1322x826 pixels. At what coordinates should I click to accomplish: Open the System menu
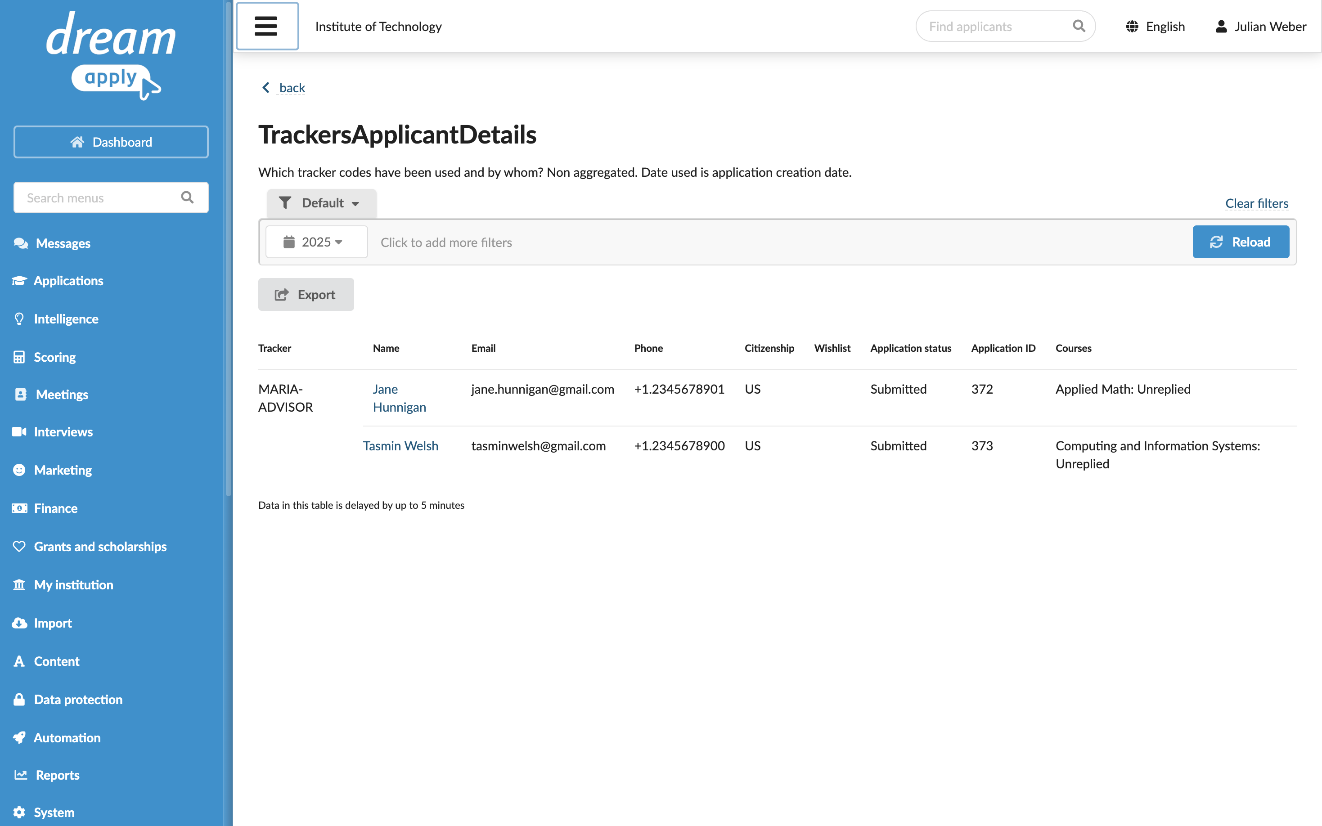click(54, 813)
